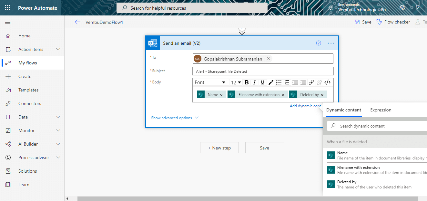The height and width of the screenshot is (201, 427).
Task: Open My flows in the sidebar
Action: [x=32, y=63]
